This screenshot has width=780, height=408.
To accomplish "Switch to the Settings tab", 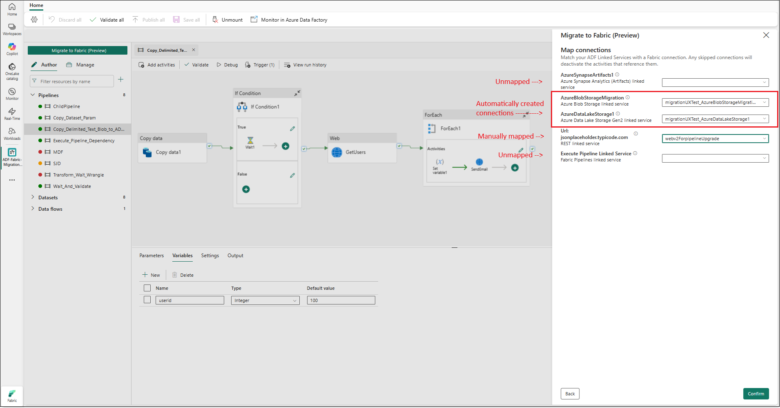I will [x=210, y=256].
